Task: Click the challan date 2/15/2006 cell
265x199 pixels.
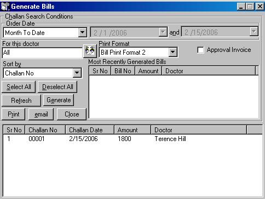Action: 83,139
